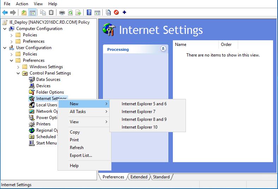Click the blue plus Add New icon

[124, 13]
